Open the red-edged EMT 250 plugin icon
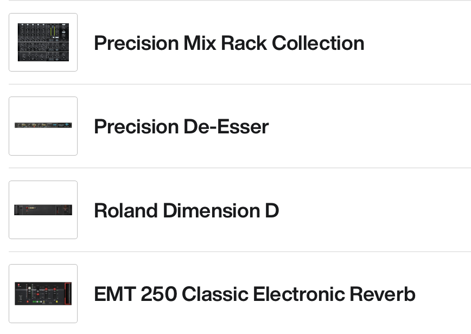471x334 pixels. coord(43,293)
